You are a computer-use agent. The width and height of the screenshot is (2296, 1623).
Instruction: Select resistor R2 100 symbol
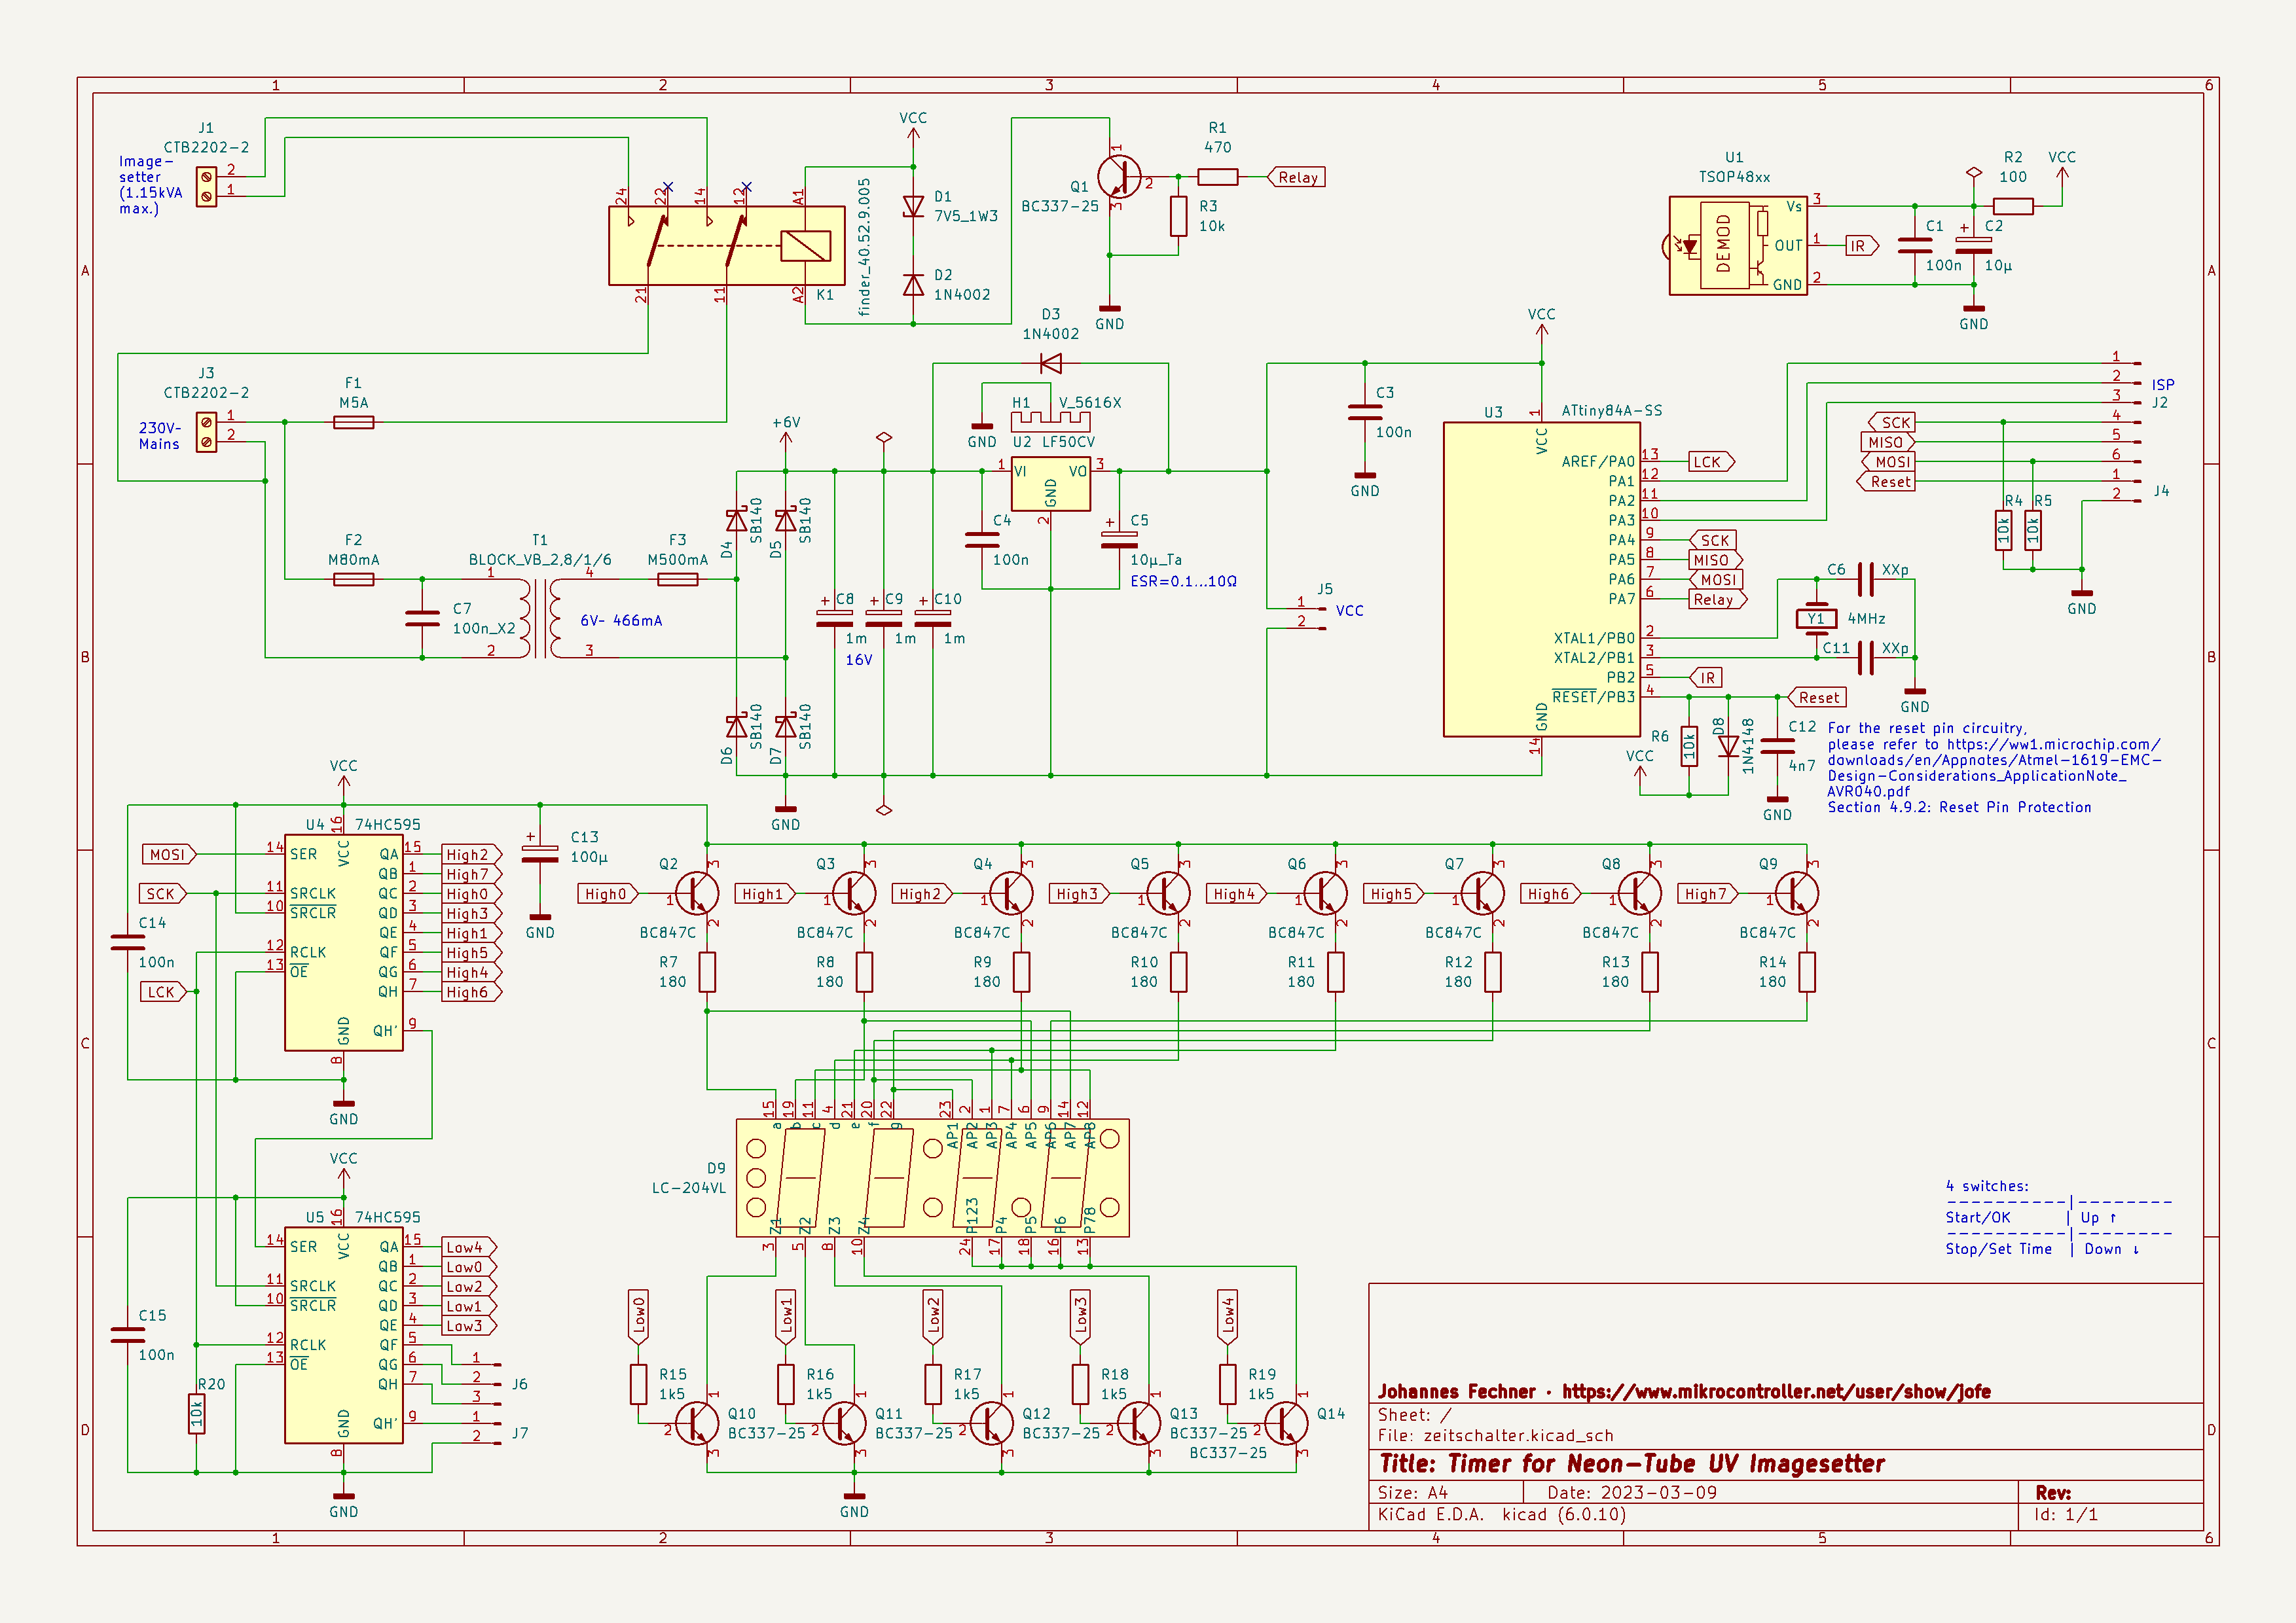point(2012,207)
